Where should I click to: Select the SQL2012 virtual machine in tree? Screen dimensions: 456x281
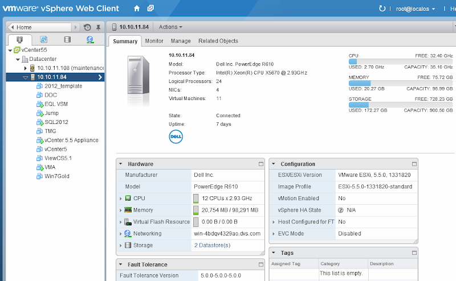coord(55,122)
